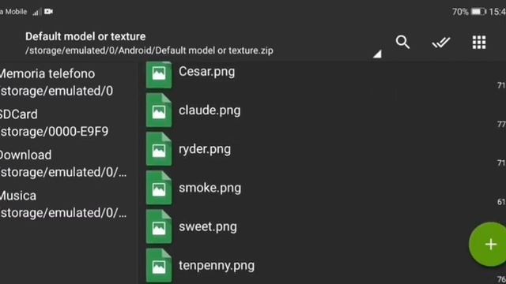
Task: Tap the select-all double checkmark icon
Action: (441, 42)
